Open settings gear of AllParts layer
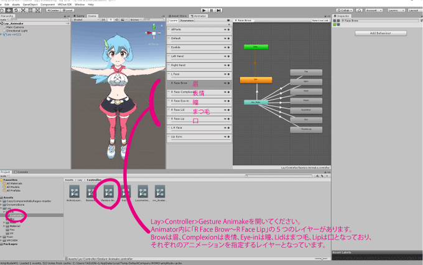423x265 pixels. pos(228,29)
